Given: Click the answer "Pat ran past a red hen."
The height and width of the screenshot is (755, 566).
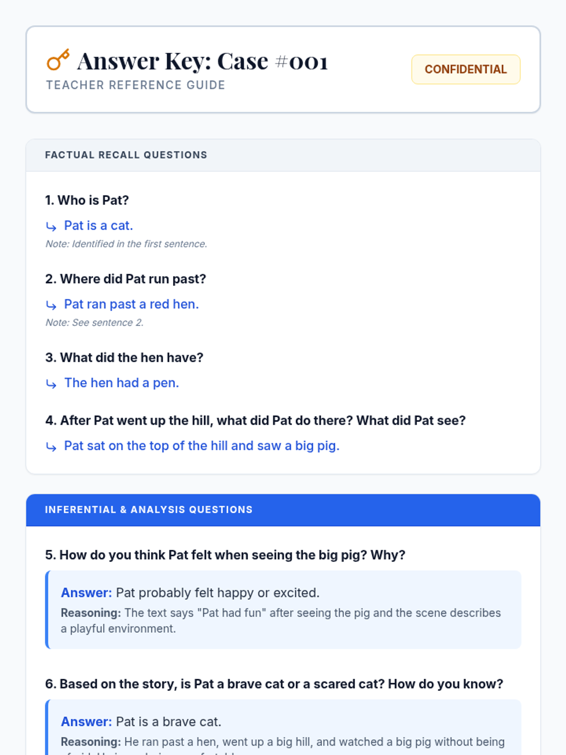Looking at the screenshot, I should pos(132,304).
